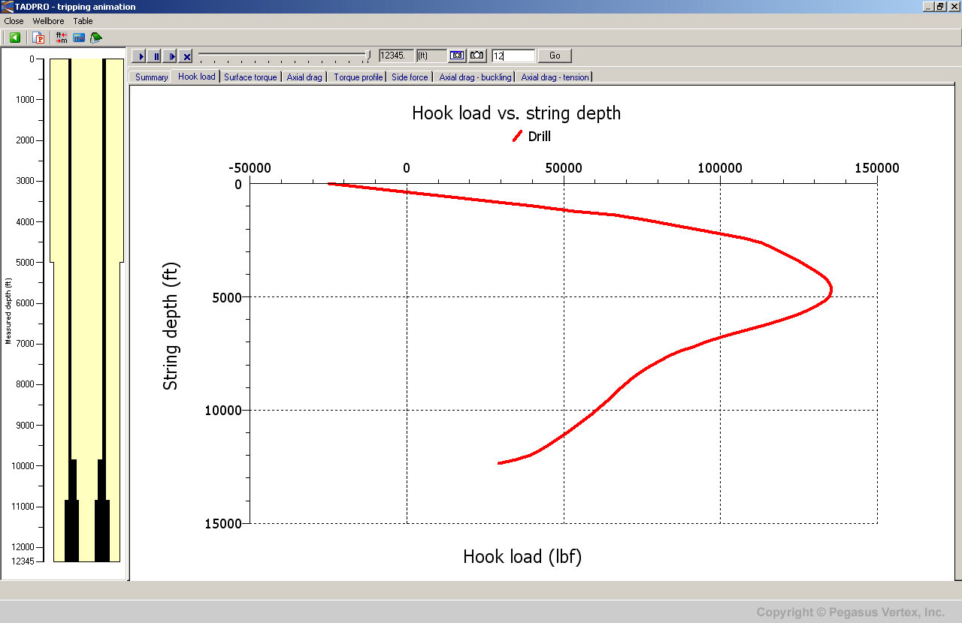This screenshot has height=623, width=962.
Task: View the Summary tab
Action: click(150, 77)
